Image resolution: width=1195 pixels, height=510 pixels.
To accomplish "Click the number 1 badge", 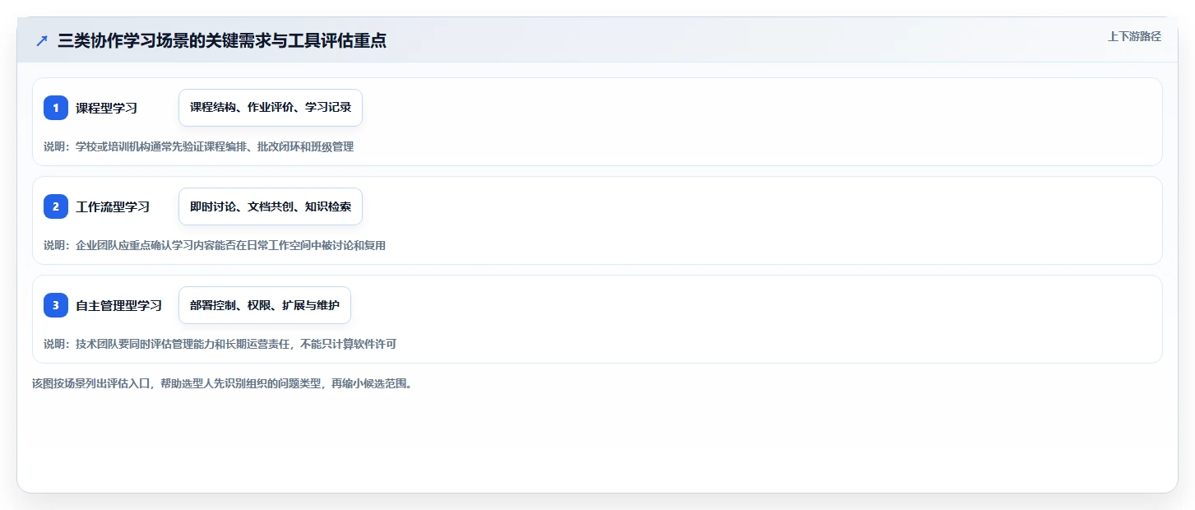I will click(56, 108).
